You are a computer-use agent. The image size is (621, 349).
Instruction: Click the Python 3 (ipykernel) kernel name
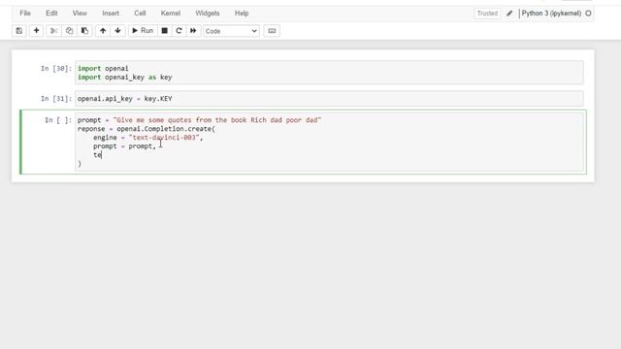[x=551, y=13]
